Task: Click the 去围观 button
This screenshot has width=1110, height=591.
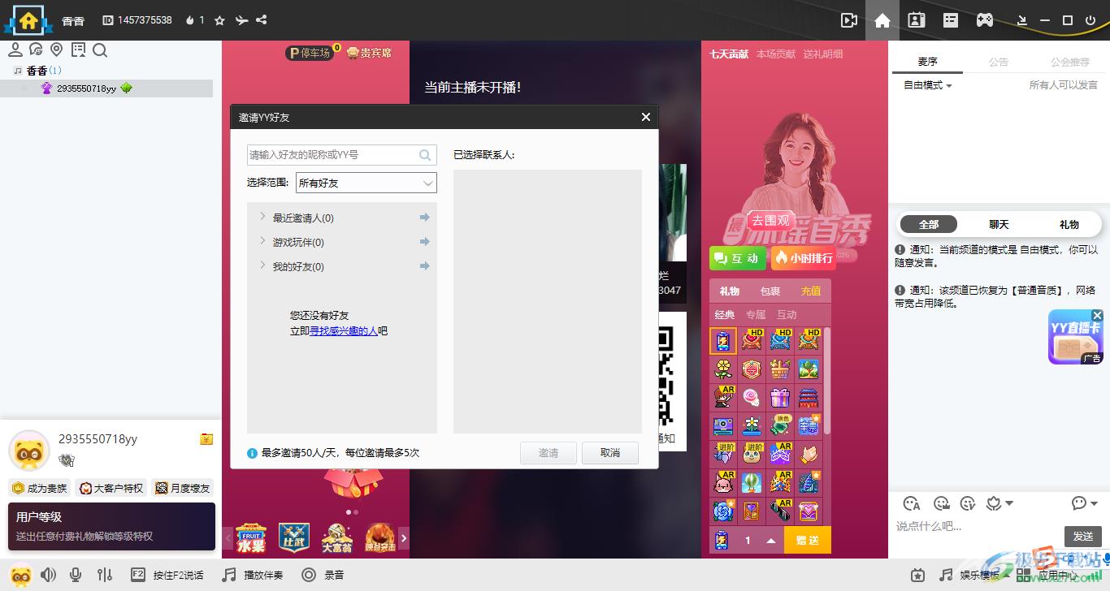Action: [x=770, y=220]
